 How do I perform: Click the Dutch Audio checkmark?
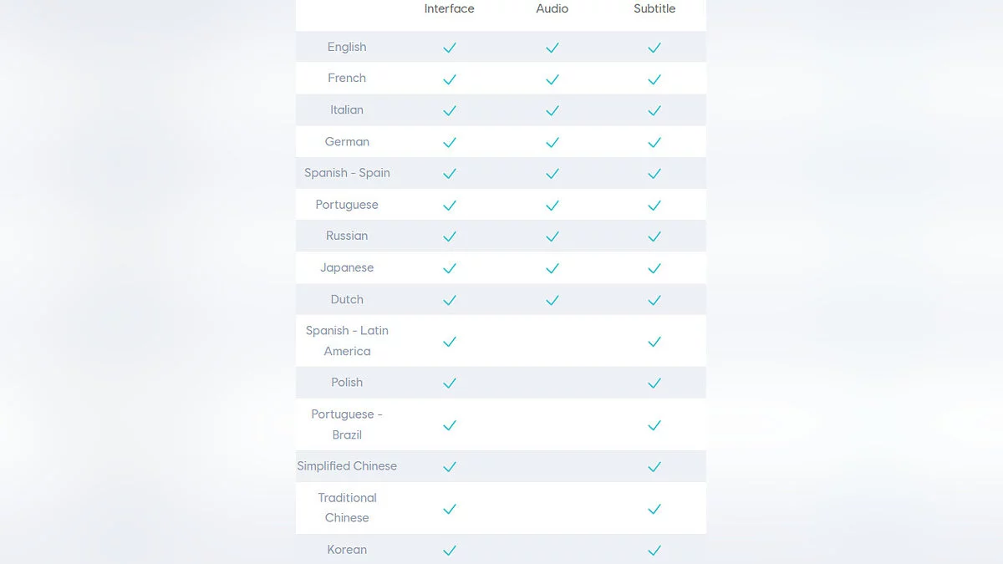click(x=552, y=300)
